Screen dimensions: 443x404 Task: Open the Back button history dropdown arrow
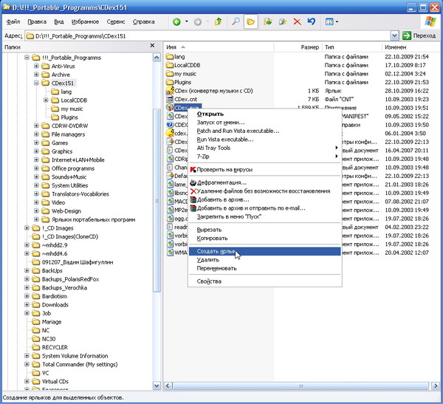[187, 21]
